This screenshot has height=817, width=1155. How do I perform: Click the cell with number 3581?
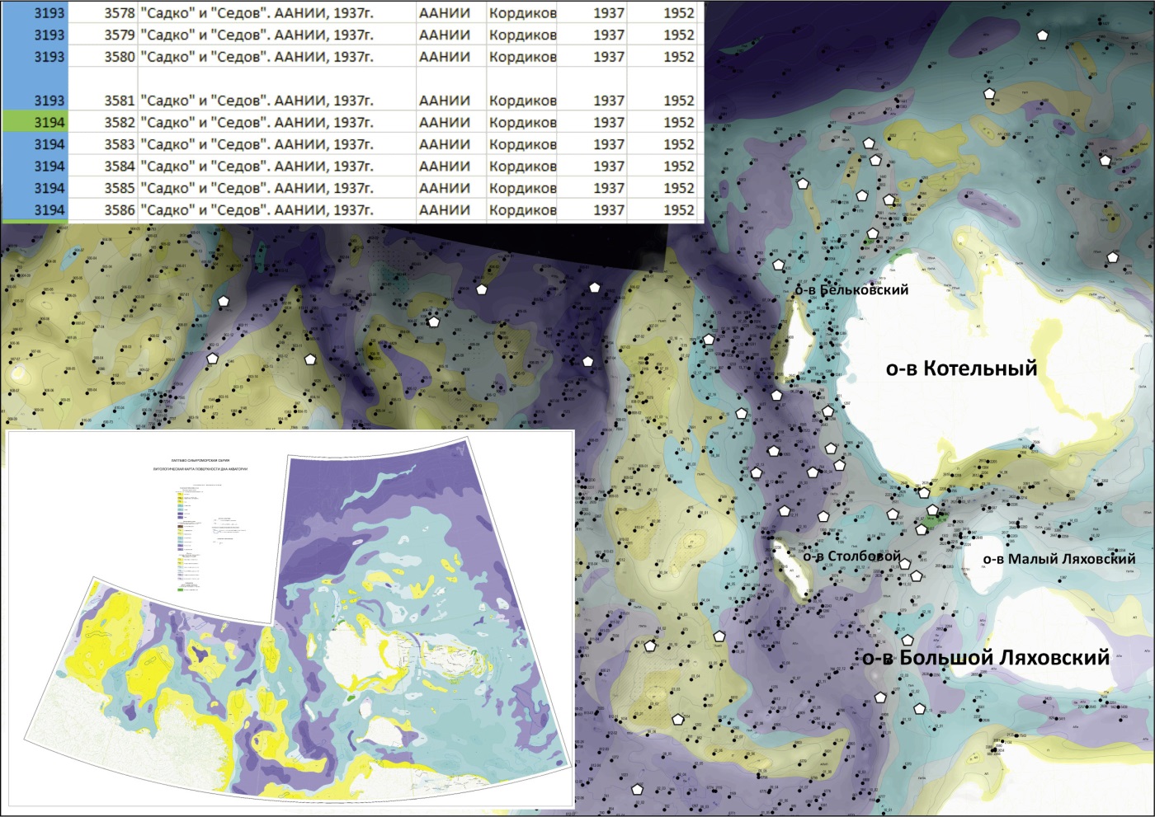(103, 101)
